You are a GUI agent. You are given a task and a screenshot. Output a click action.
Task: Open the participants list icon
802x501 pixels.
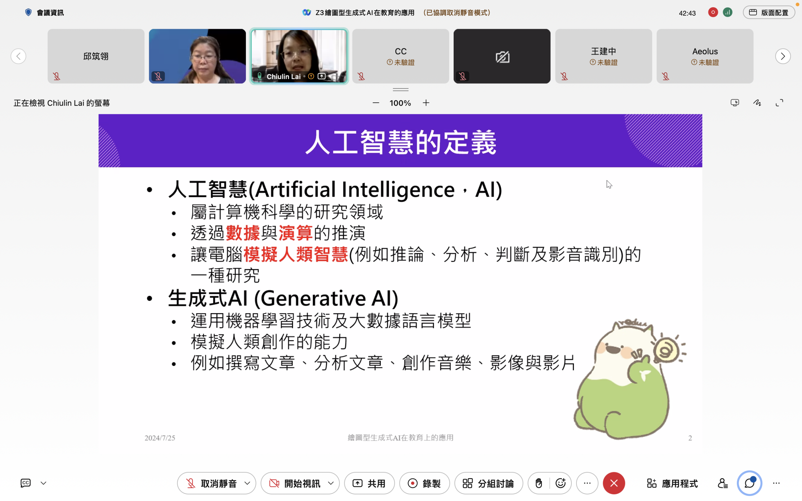tap(722, 483)
